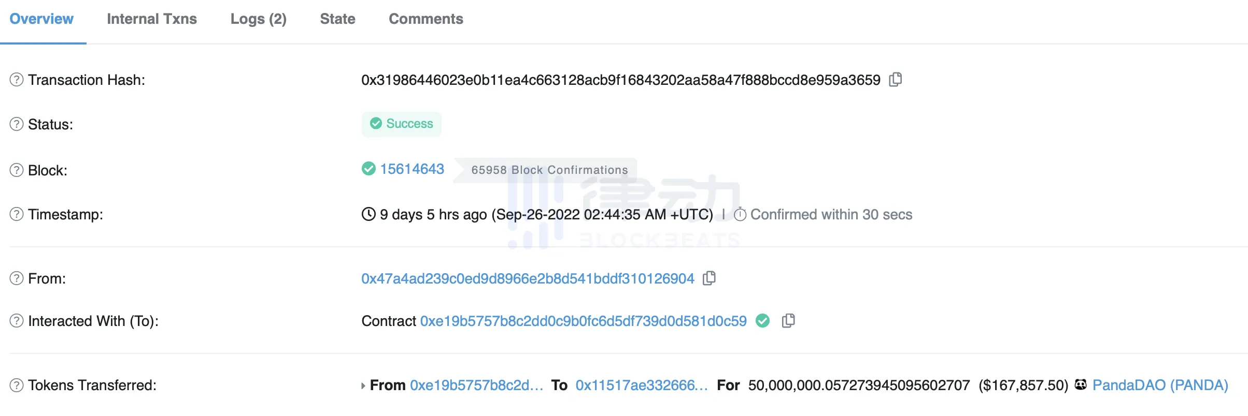
Task: Click the 65958 Block Confirmations badge
Action: (549, 170)
